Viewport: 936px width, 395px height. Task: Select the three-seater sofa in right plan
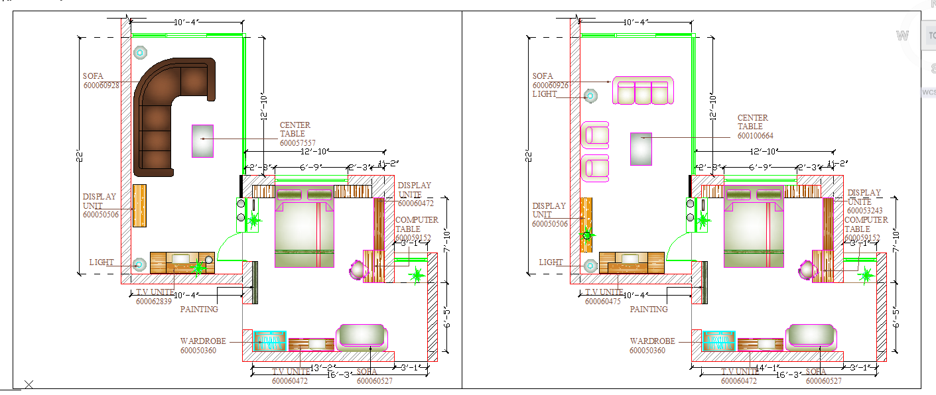coord(642,91)
